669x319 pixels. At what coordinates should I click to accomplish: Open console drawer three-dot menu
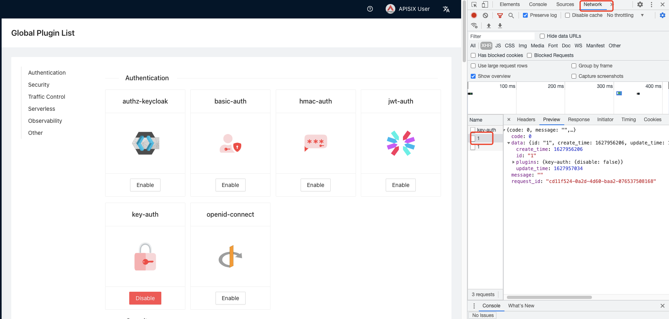[x=474, y=306]
